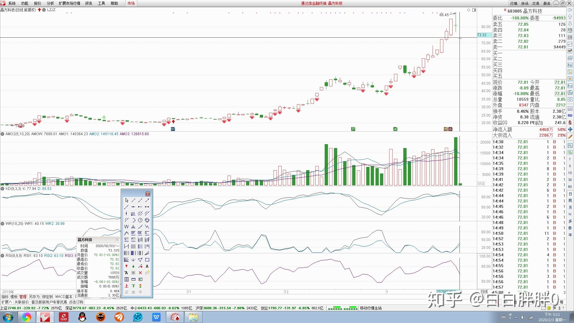This screenshot has height=323, width=574.
Task: Click the 行情 button top right
Action: [x=514, y=3]
